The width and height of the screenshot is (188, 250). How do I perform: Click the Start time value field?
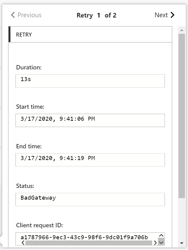point(90,120)
